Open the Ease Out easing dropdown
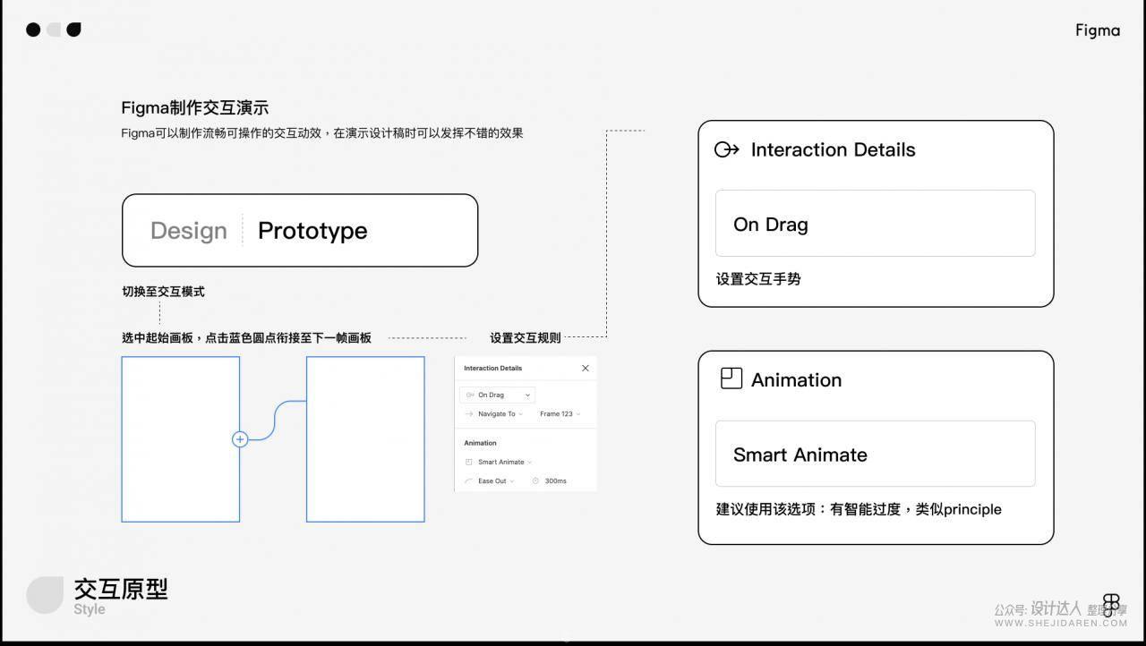 [496, 481]
